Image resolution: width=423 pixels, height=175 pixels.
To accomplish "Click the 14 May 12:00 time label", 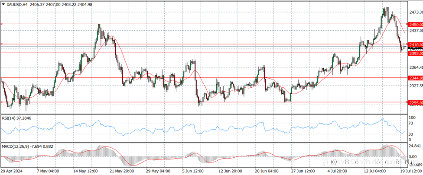I will coord(86,171).
